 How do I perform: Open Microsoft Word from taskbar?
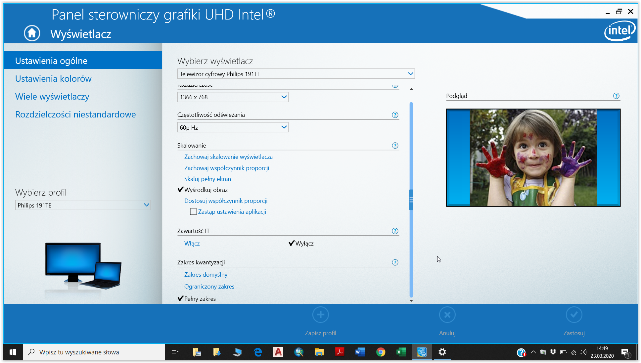tap(360, 352)
